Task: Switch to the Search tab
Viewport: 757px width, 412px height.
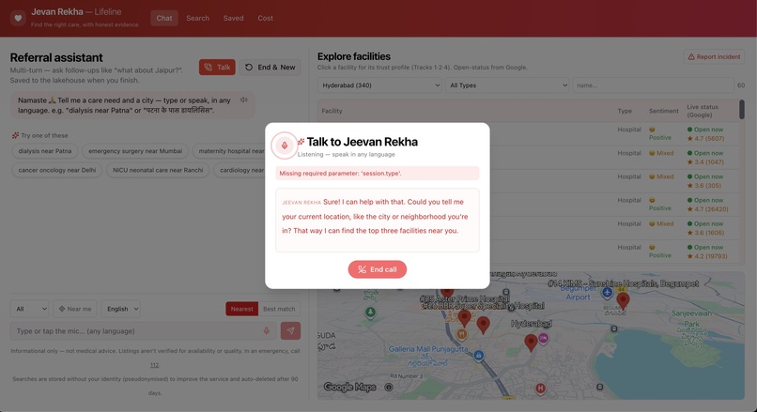Action: pos(198,19)
